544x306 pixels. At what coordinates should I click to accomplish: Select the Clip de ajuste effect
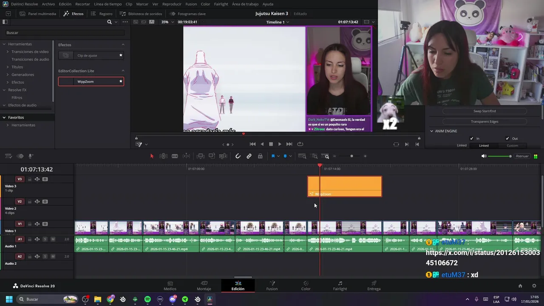[91, 55]
